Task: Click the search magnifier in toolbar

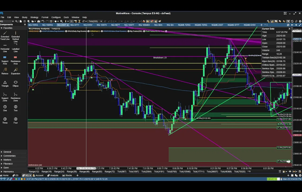Action: [16, 21]
